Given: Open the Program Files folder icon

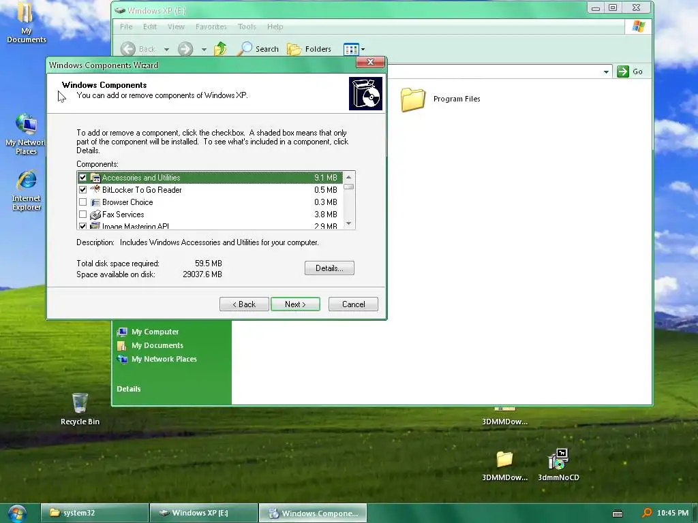Looking at the screenshot, I should (x=413, y=99).
